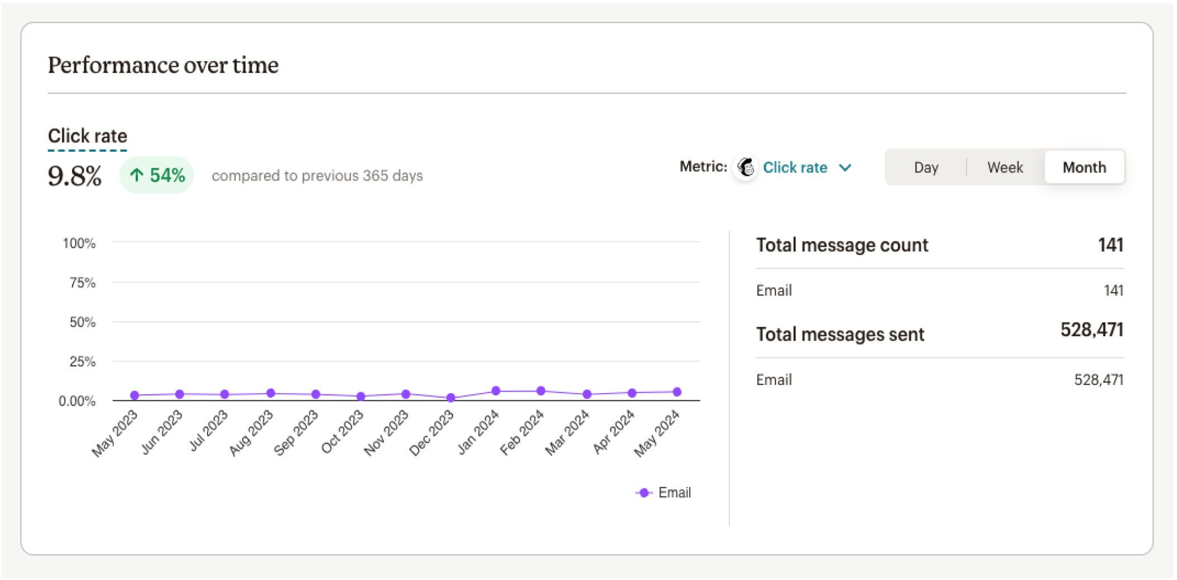Click the Total messages sent value 528,471
This screenshot has width=1177, height=580.
pos(1092,330)
